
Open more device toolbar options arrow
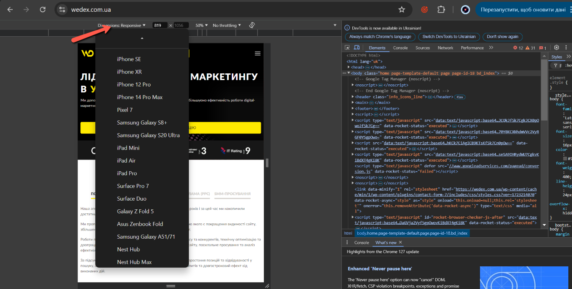click(335, 25)
